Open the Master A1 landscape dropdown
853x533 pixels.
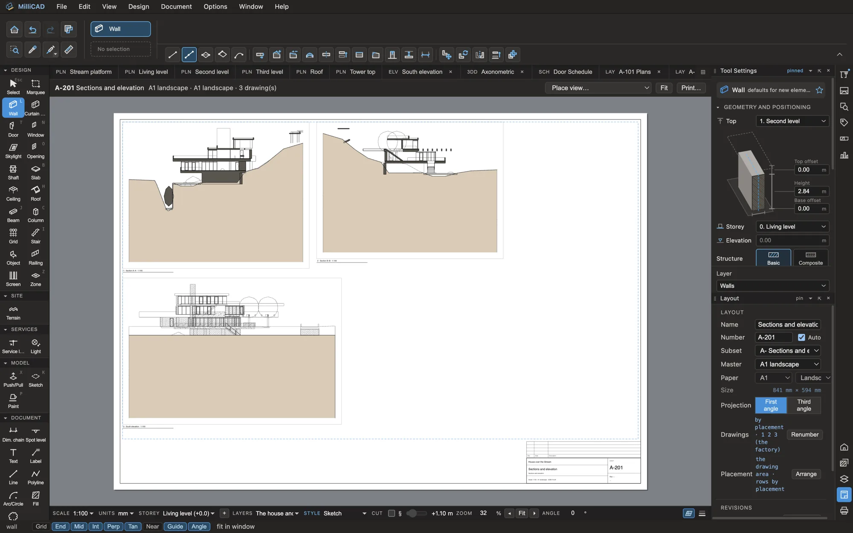coord(788,364)
